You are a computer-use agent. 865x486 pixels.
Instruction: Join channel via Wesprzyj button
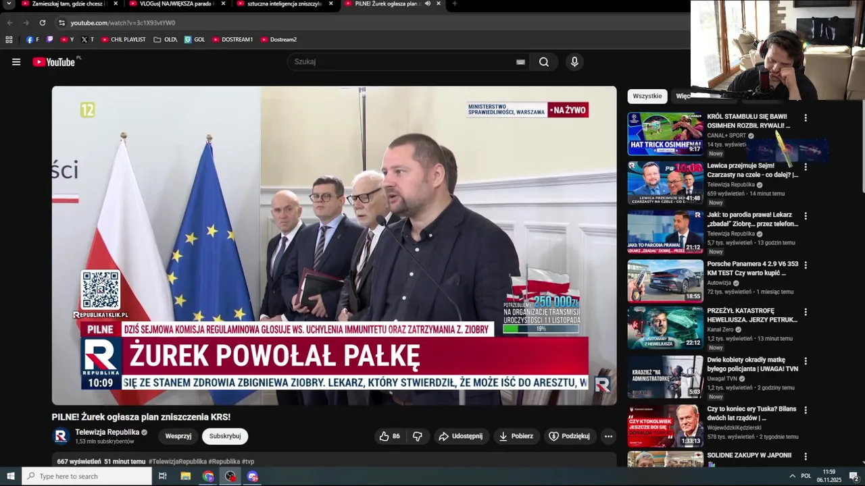coord(178,436)
